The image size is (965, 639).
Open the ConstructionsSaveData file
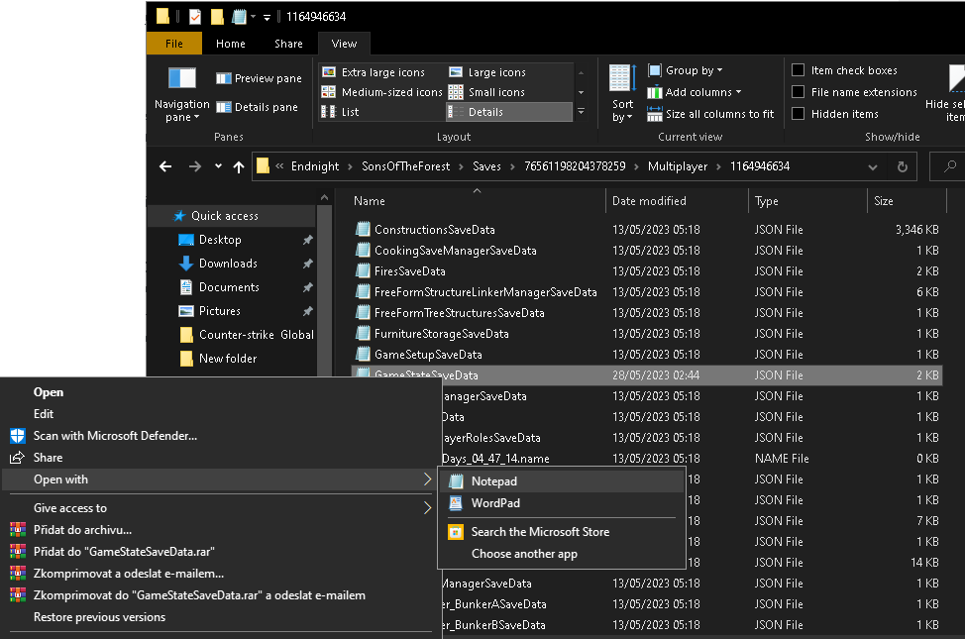(434, 230)
